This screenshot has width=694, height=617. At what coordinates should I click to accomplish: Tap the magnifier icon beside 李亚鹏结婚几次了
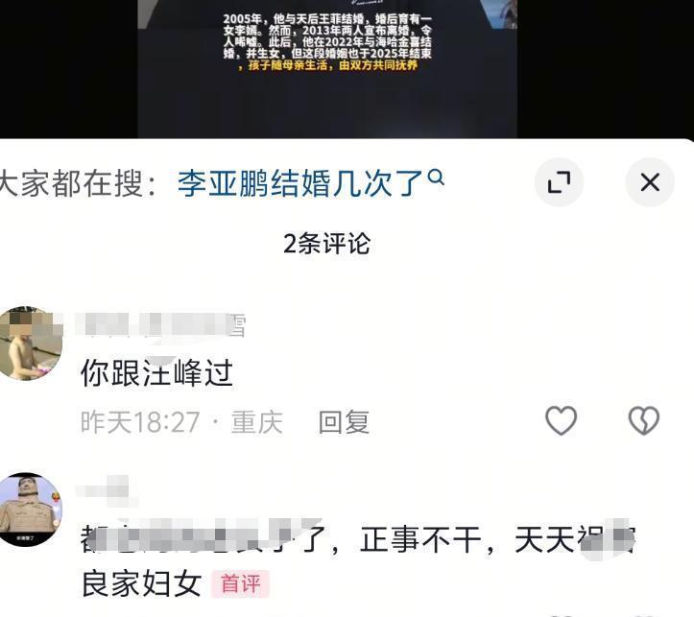pyautogui.click(x=436, y=177)
